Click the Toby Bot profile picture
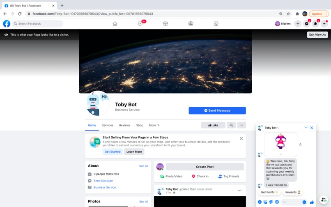This screenshot has width=331, height=207. click(97, 103)
